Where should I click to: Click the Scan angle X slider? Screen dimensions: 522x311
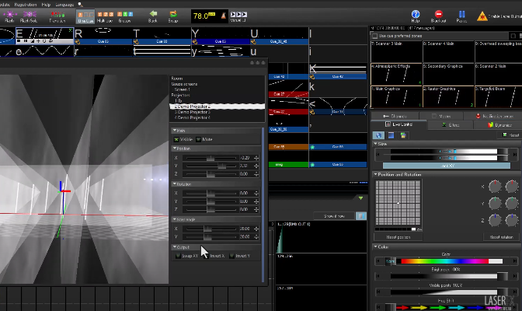pyautogui.click(x=211, y=229)
